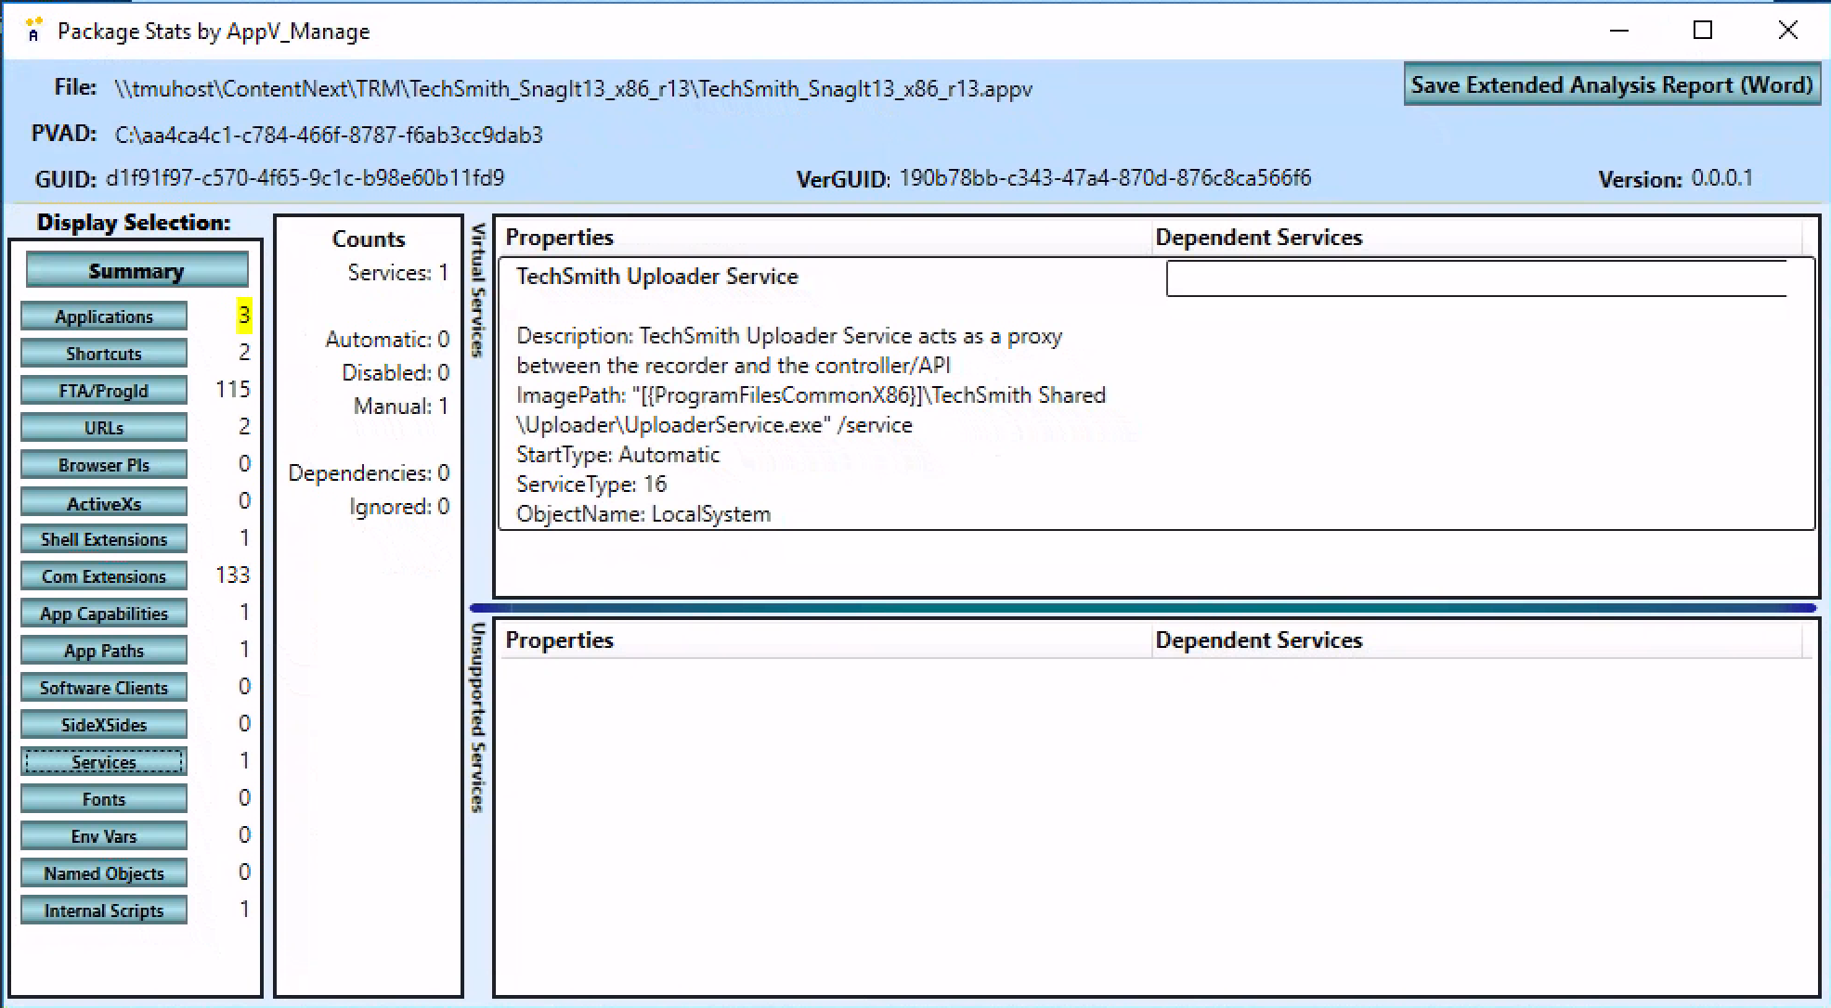Open Com Extensions section
The width and height of the screenshot is (1831, 1008).
tap(104, 576)
